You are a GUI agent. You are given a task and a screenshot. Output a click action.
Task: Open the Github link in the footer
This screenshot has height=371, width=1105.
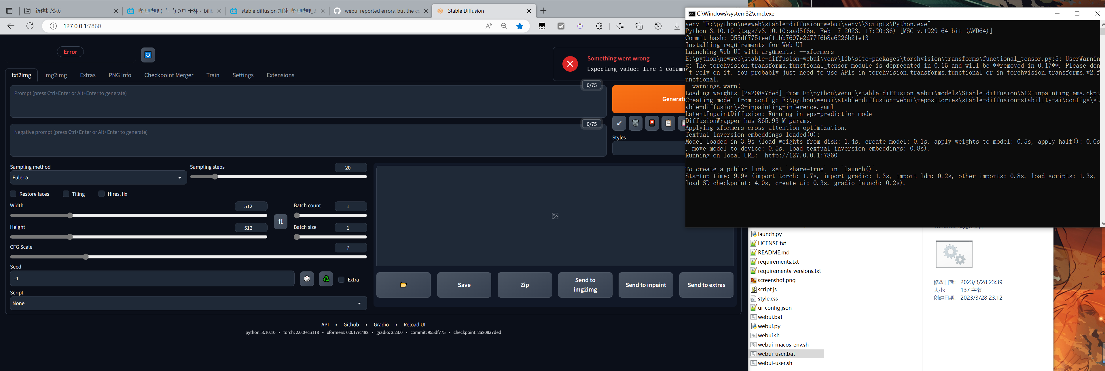pos(351,325)
